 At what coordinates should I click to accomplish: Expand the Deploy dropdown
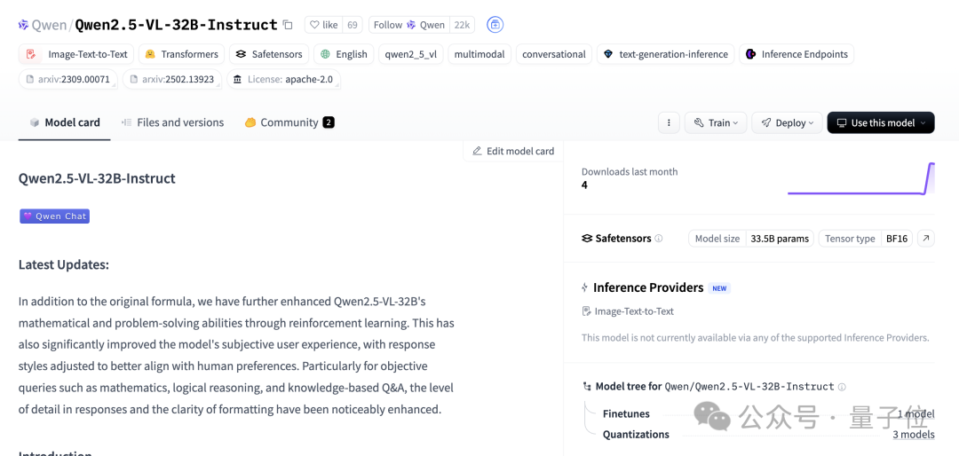tap(787, 123)
